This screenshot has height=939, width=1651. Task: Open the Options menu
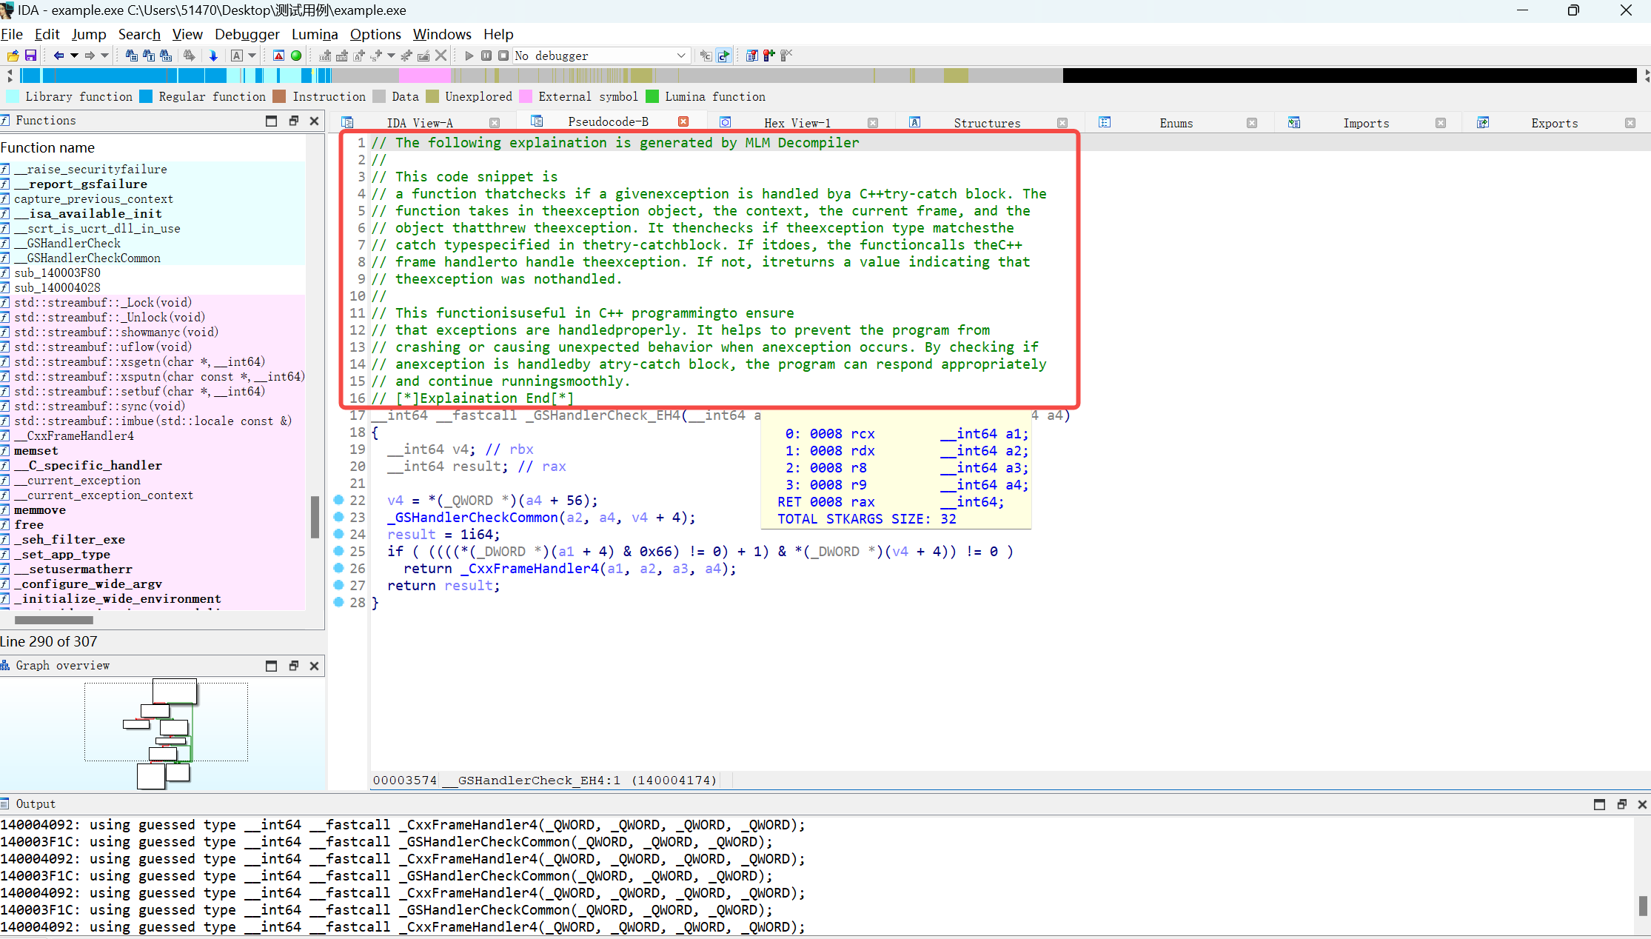(375, 34)
